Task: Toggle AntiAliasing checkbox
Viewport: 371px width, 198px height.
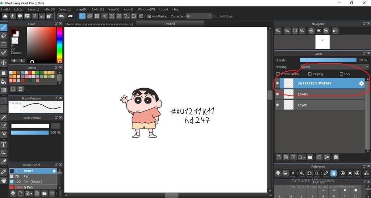Action: point(149,16)
